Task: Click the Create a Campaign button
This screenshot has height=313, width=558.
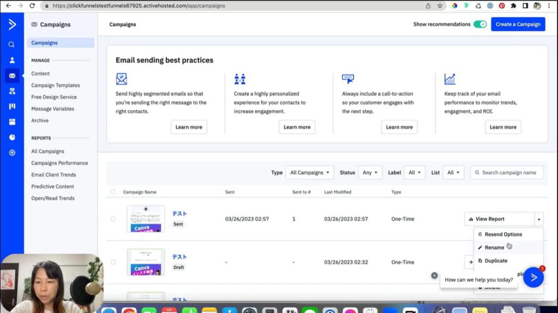Action: tap(518, 24)
